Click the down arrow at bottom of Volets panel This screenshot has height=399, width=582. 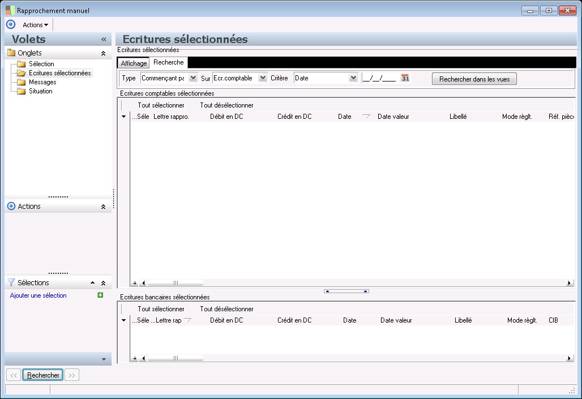tap(104, 359)
